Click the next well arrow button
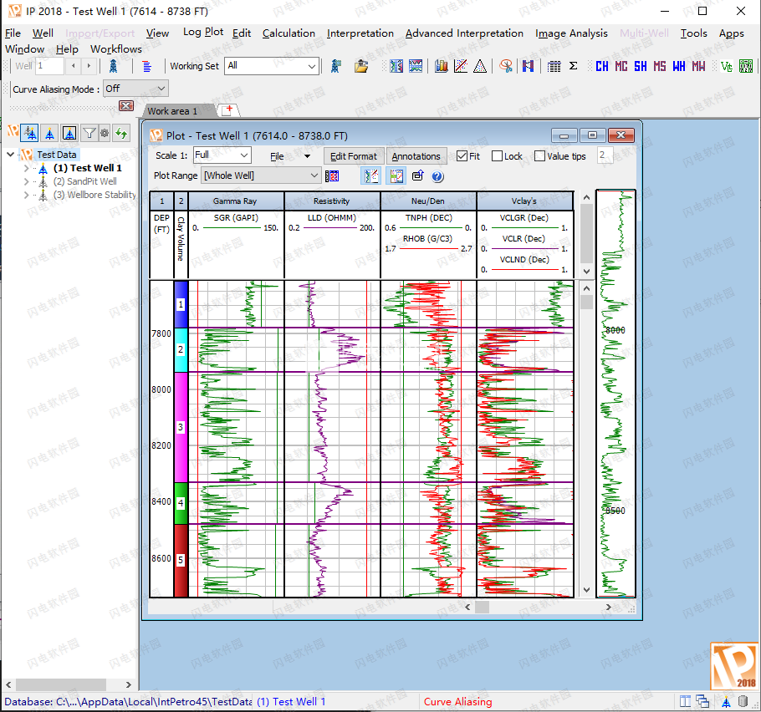Image resolution: width=761 pixels, height=712 pixels. pyautogui.click(x=89, y=66)
